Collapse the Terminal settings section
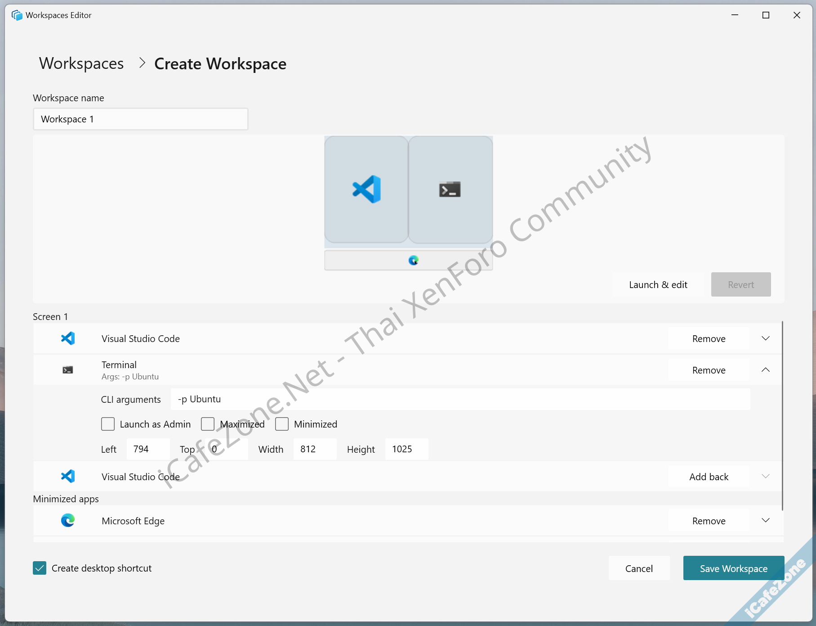The width and height of the screenshot is (816, 626). tap(766, 370)
